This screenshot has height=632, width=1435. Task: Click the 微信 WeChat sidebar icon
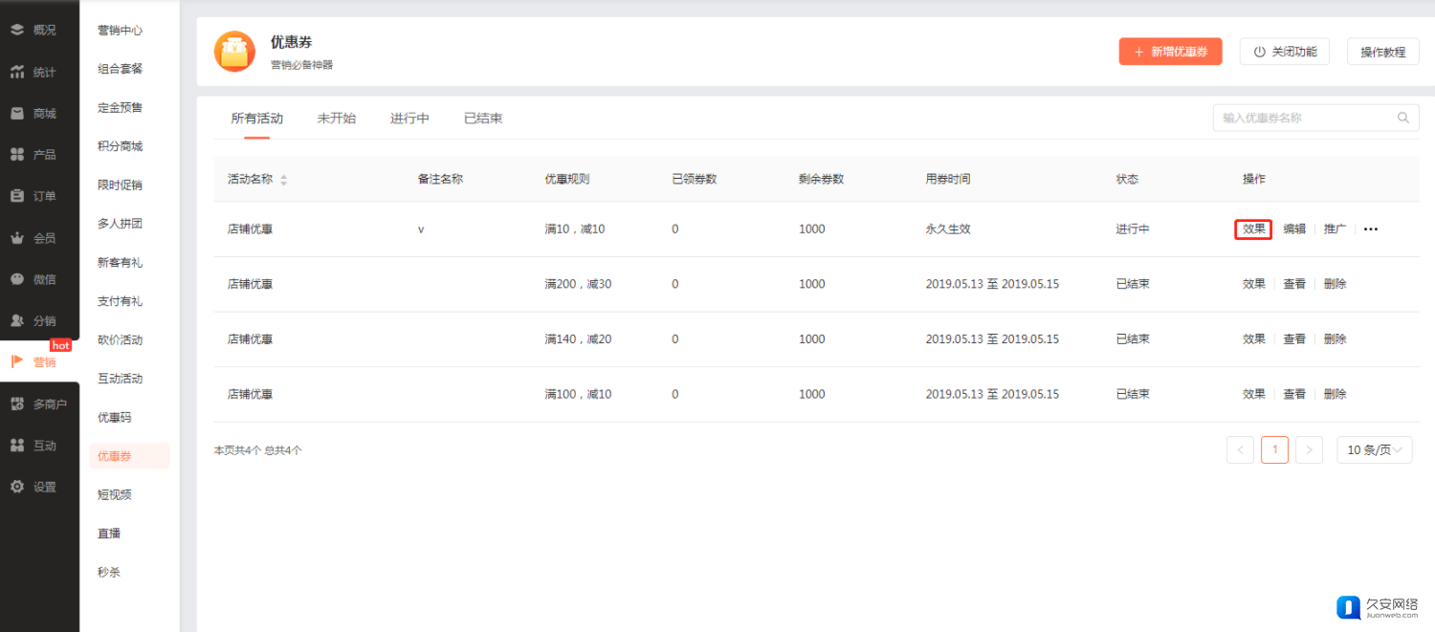pos(17,279)
